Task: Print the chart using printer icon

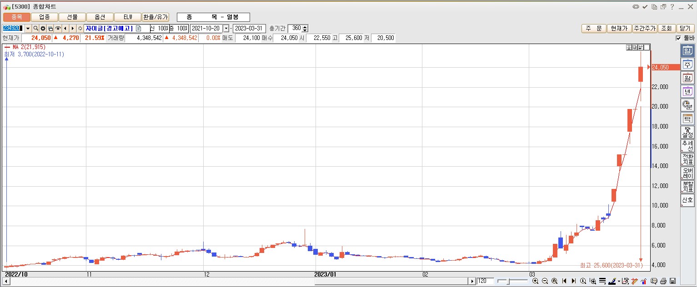Action: (x=663, y=281)
